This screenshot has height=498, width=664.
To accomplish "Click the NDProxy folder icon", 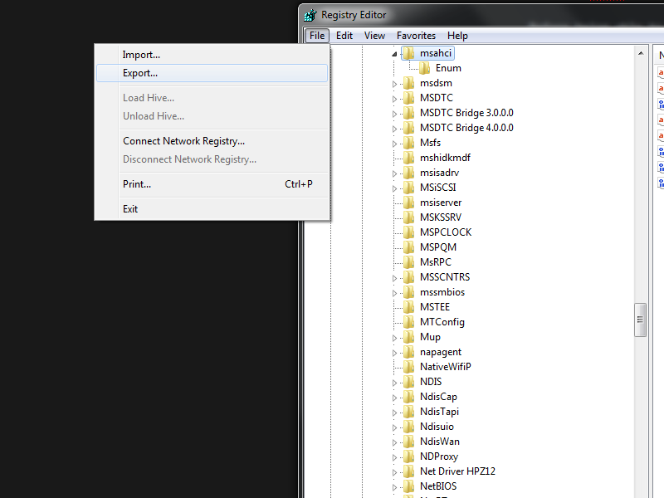I will (408, 456).
